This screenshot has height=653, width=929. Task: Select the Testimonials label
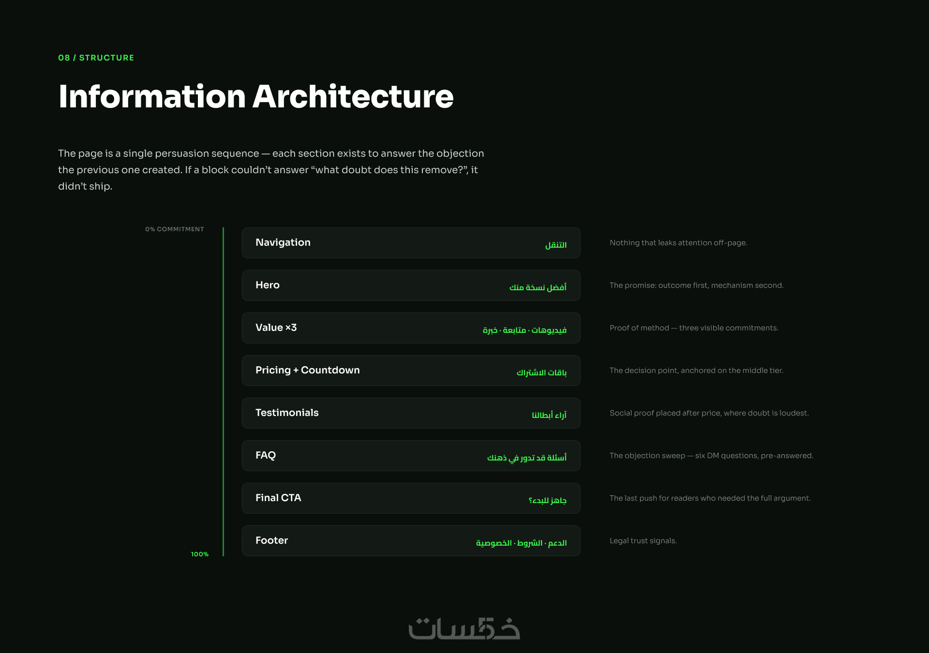[287, 413]
